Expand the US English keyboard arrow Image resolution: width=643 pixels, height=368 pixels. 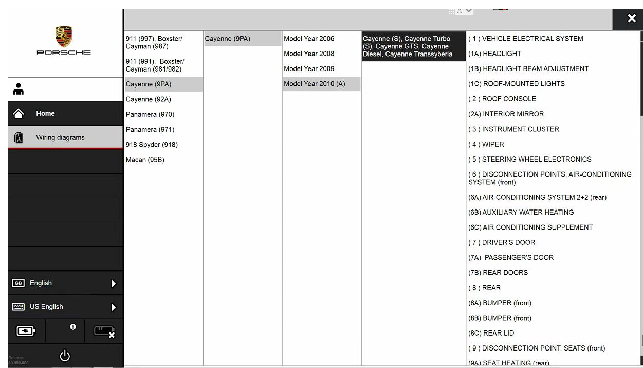point(114,307)
